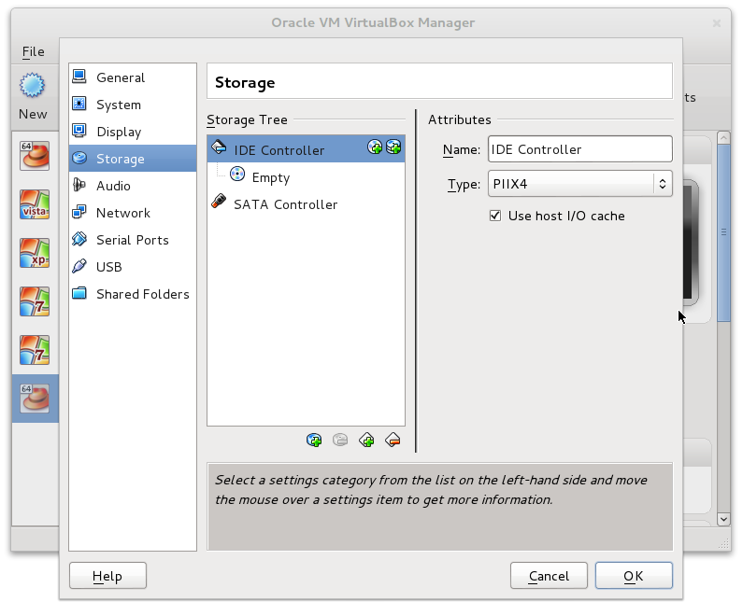743x602 pixels.
Task: Click the remove controller icon below the Storage Tree
Action: pos(393,440)
